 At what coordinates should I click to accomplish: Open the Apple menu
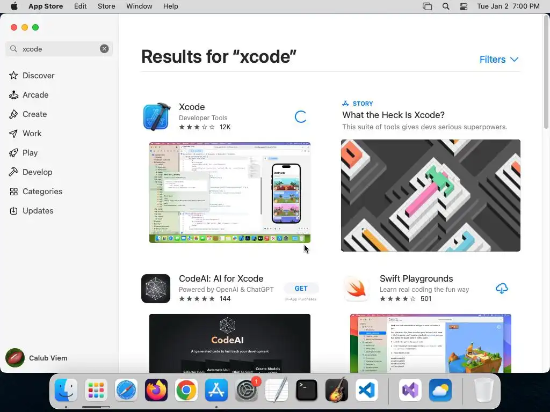pos(13,6)
